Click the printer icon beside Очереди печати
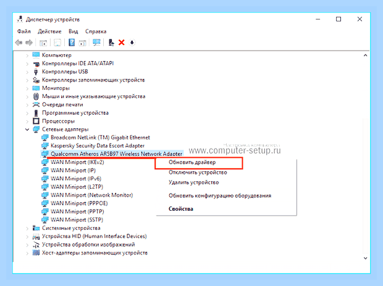Screen dimensions: 383x286 36,105
